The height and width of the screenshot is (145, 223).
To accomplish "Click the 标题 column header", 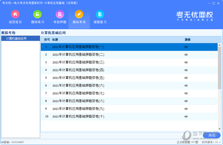I will pos(55,40).
